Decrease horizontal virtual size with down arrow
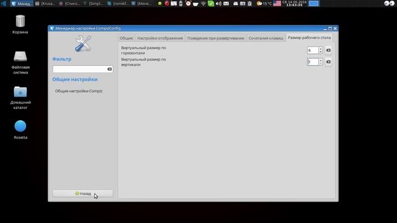 coord(321,52)
